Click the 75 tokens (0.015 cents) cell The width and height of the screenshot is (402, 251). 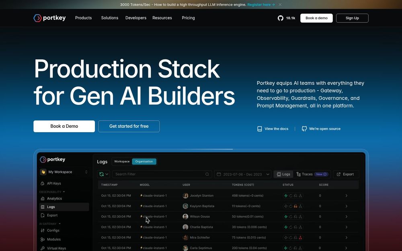coord(249,238)
